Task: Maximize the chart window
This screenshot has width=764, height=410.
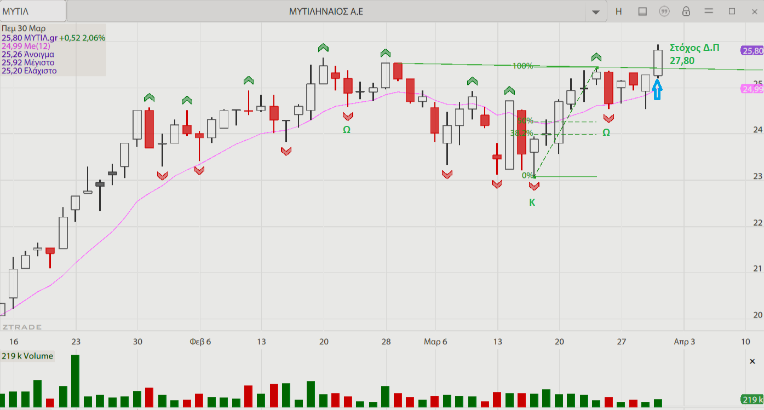Action: pyautogui.click(x=732, y=11)
